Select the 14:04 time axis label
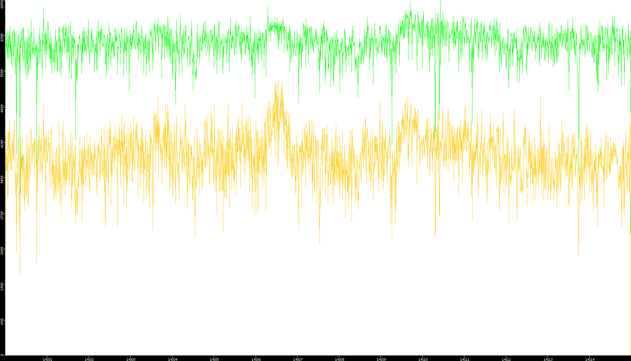The height and width of the screenshot is (361, 631). point(172,359)
